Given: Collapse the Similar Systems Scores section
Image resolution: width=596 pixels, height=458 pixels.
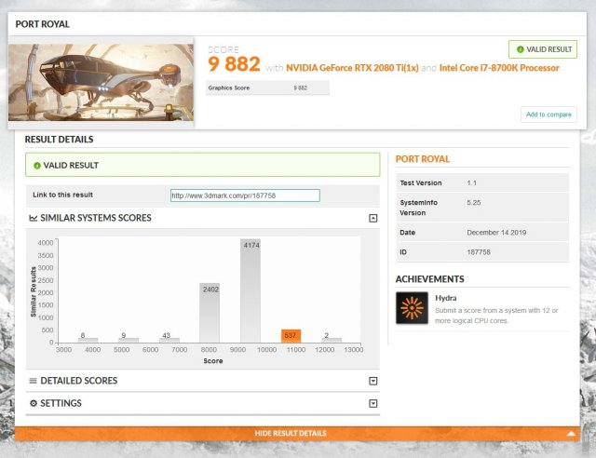Looking at the screenshot, I should [x=373, y=218].
